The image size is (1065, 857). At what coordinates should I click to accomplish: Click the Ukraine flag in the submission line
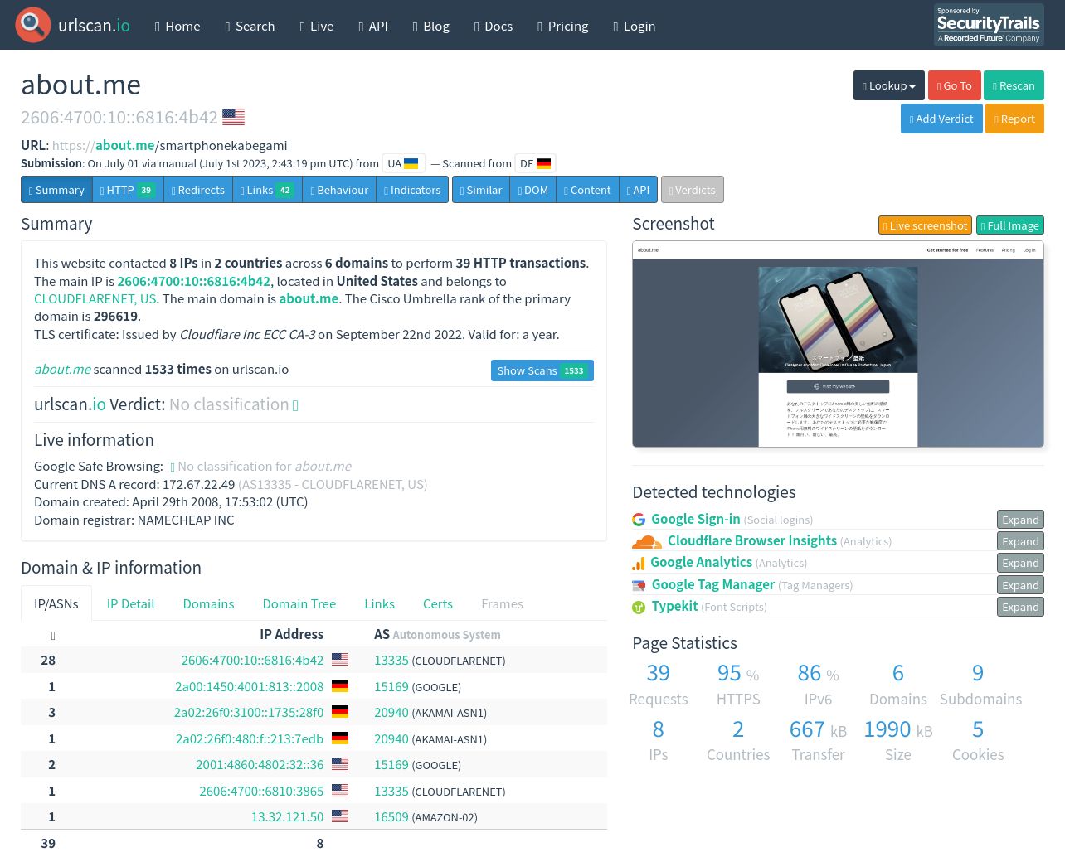[411, 163]
